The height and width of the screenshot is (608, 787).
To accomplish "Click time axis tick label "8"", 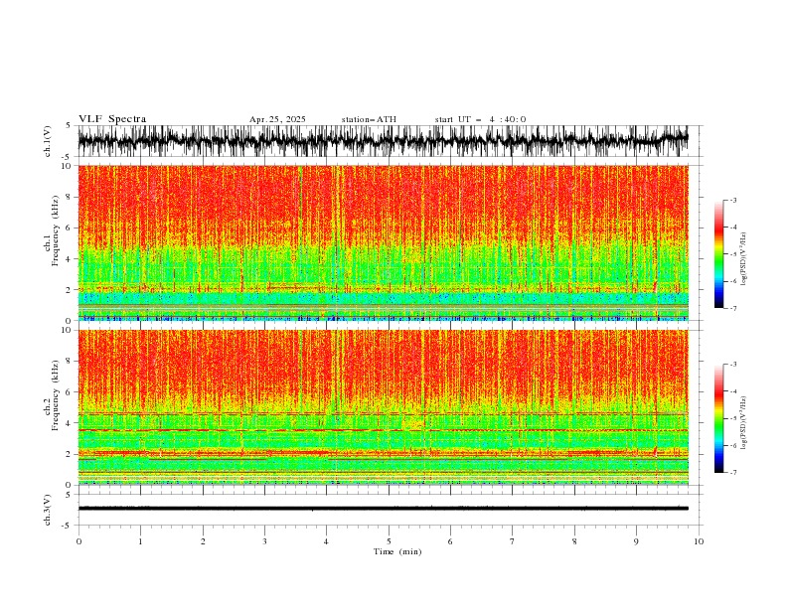I will pos(574,541).
